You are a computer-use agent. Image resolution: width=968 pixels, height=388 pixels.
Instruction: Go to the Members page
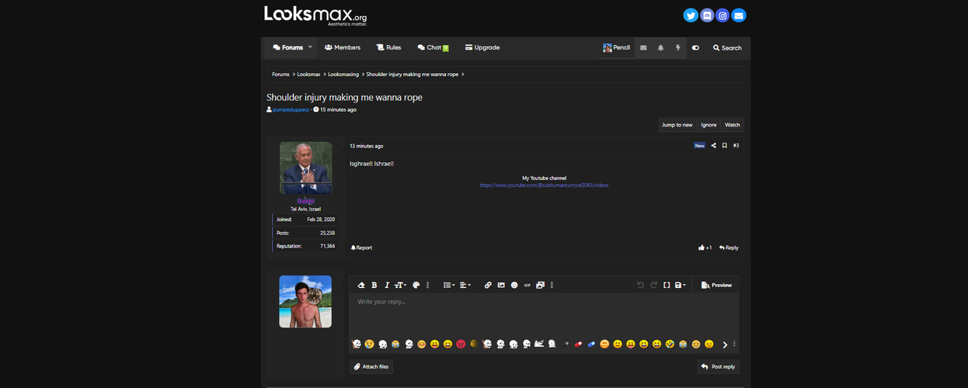(x=343, y=47)
